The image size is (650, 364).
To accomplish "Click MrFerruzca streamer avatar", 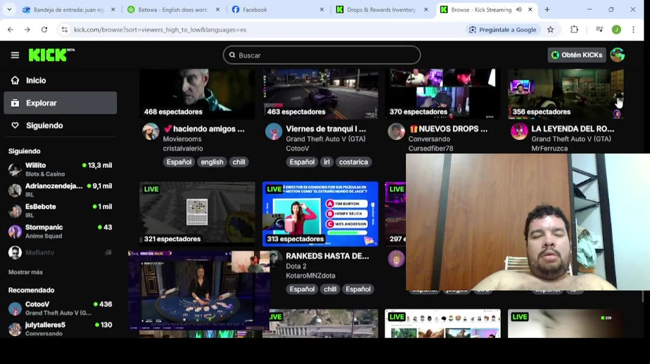I will click(519, 131).
